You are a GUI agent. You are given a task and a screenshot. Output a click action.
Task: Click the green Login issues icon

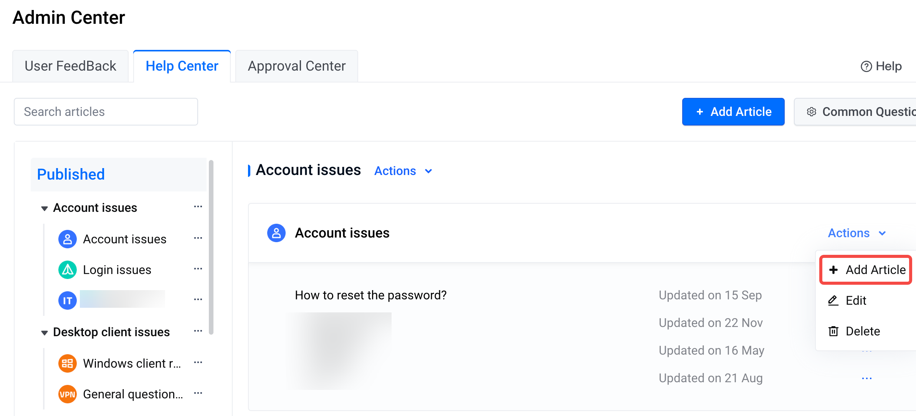pos(68,270)
